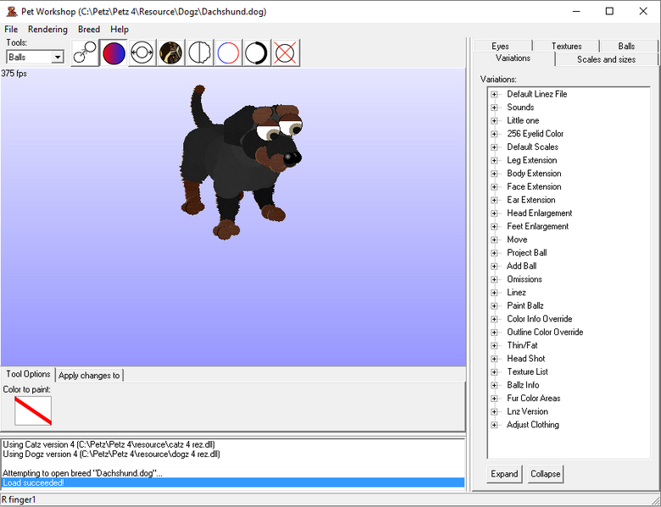661x507 pixels.
Task: Select the Linez tree item
Action: point(516,292)
